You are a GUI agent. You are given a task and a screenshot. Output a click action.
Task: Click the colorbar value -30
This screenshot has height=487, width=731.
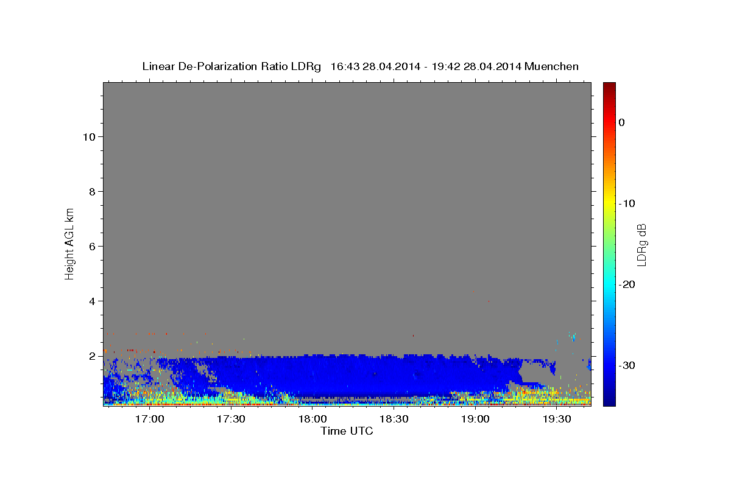click(627, 365)
